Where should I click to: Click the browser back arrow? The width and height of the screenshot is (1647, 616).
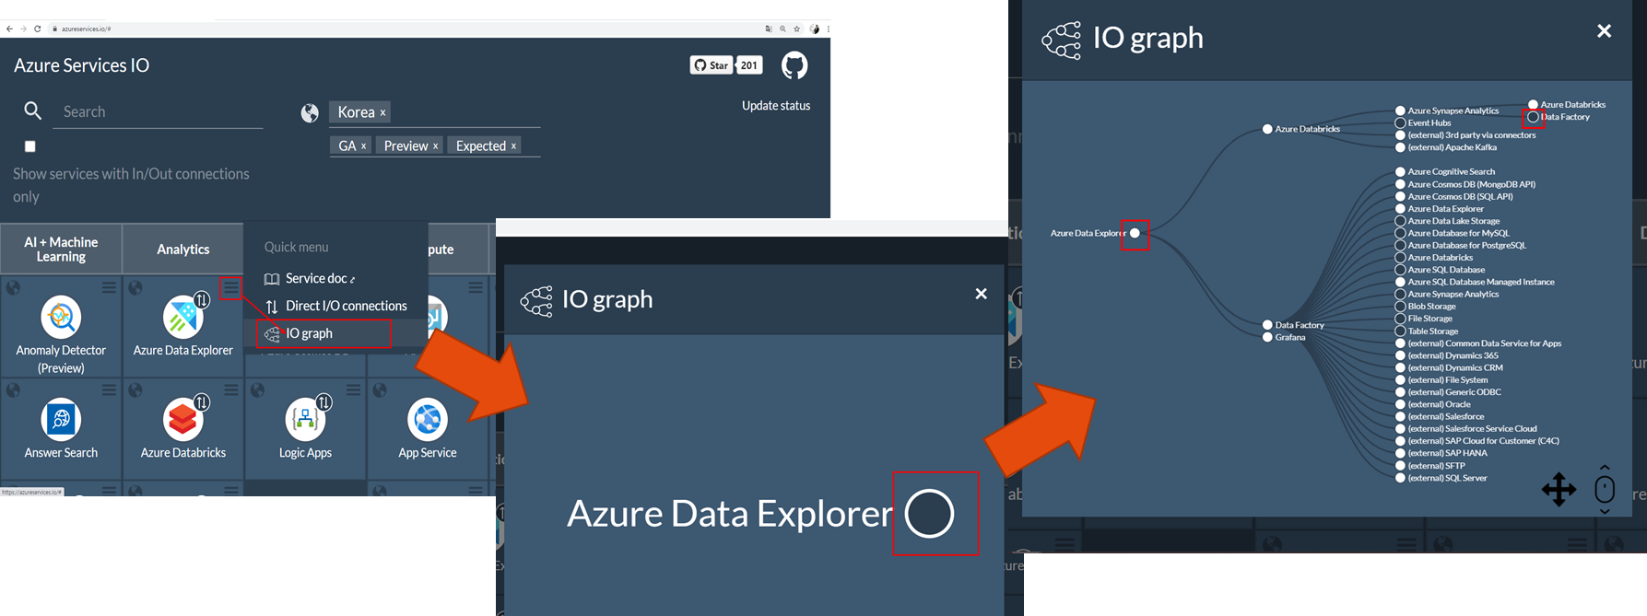[9, 29]
